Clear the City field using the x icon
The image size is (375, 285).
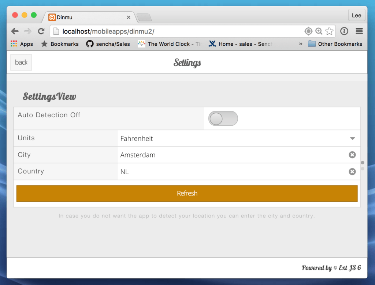(352, 155)
